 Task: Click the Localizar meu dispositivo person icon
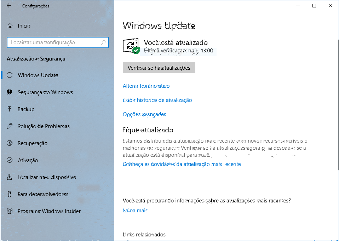[x=10, y=177]
